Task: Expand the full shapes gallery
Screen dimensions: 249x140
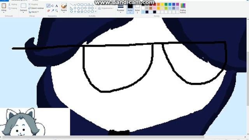Action: point(96,12)
